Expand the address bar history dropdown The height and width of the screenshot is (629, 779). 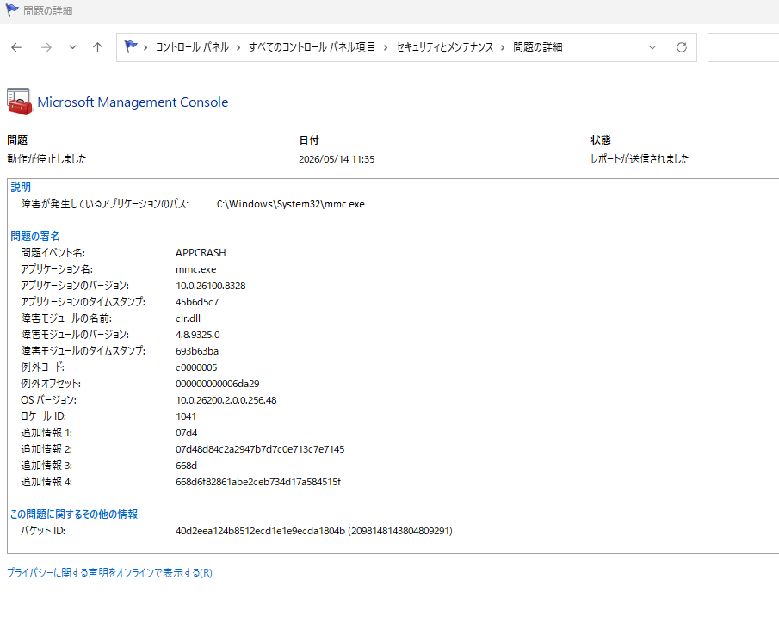tap(652, 47)
